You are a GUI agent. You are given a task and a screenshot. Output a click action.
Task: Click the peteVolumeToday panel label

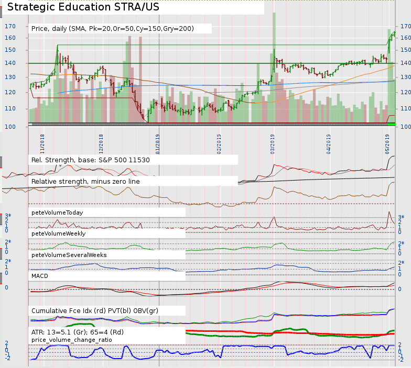coord(57,213)
